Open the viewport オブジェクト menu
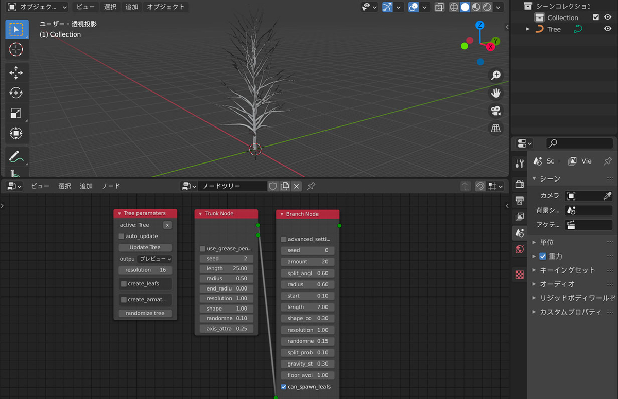The width and height of the screenshot is (618, 399). point(165,7)
